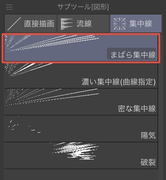The width and height of the screenshot is (166, 180).
Task: Click the empty area below 破裂
Action: click(x=81, y=174)
